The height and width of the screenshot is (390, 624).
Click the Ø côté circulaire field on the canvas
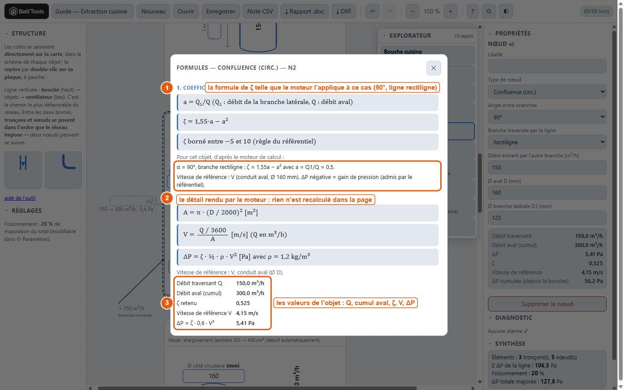pos(214,376)
